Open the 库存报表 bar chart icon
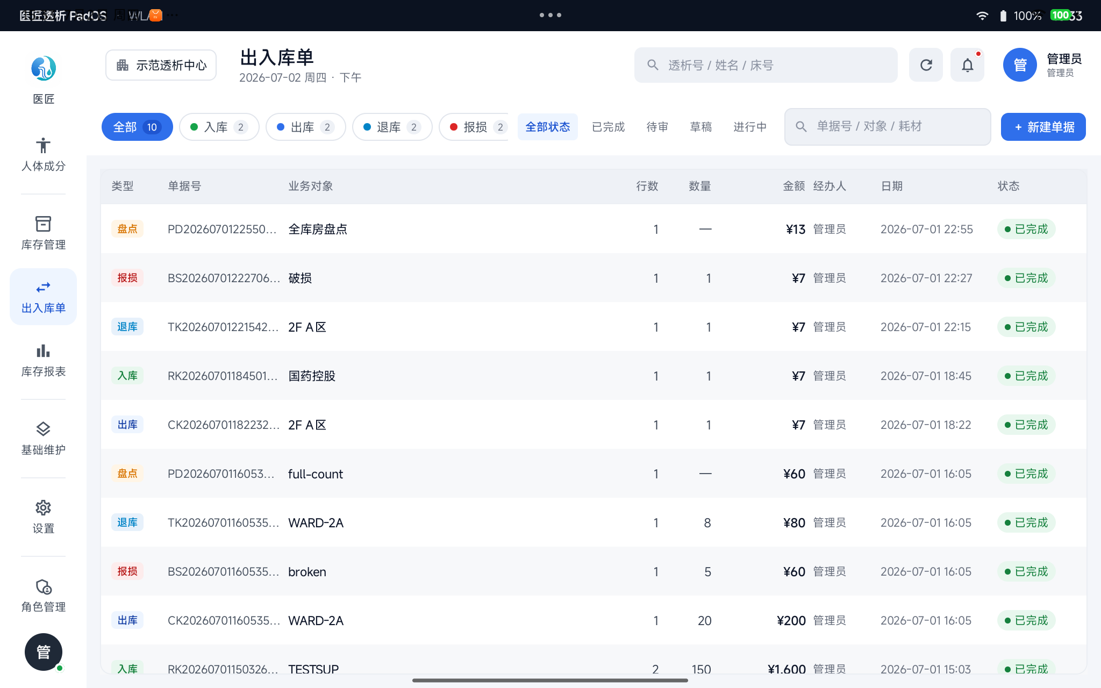The height and width of the screenshot is (688, 1101). click(43, 351)
